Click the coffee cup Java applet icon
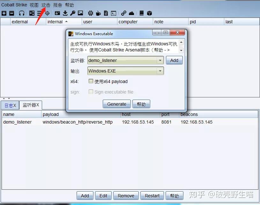The width and height of the screenshot is (260, 205). coord(98,13)
